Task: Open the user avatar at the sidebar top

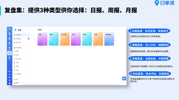Action: 9,29
